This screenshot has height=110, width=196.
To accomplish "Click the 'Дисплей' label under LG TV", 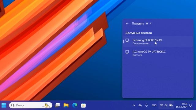I will (x=138, y=55).
